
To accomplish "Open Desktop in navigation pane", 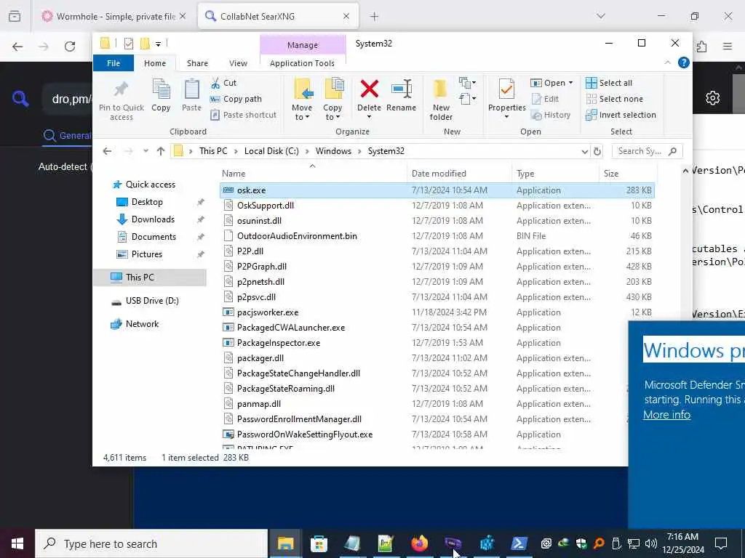I will pyautogui.click(x=147, y=202).
